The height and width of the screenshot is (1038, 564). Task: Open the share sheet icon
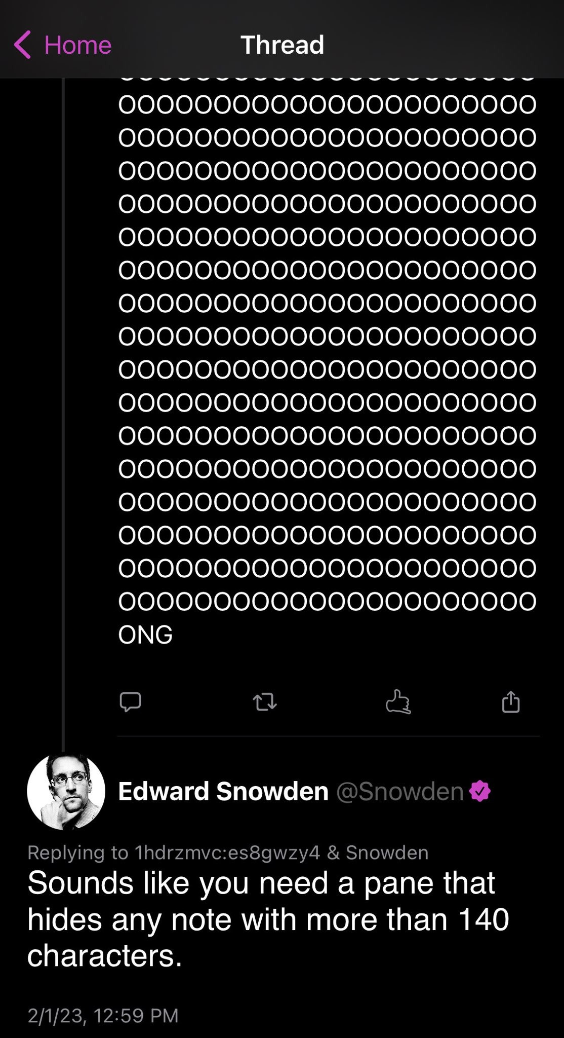511,702
